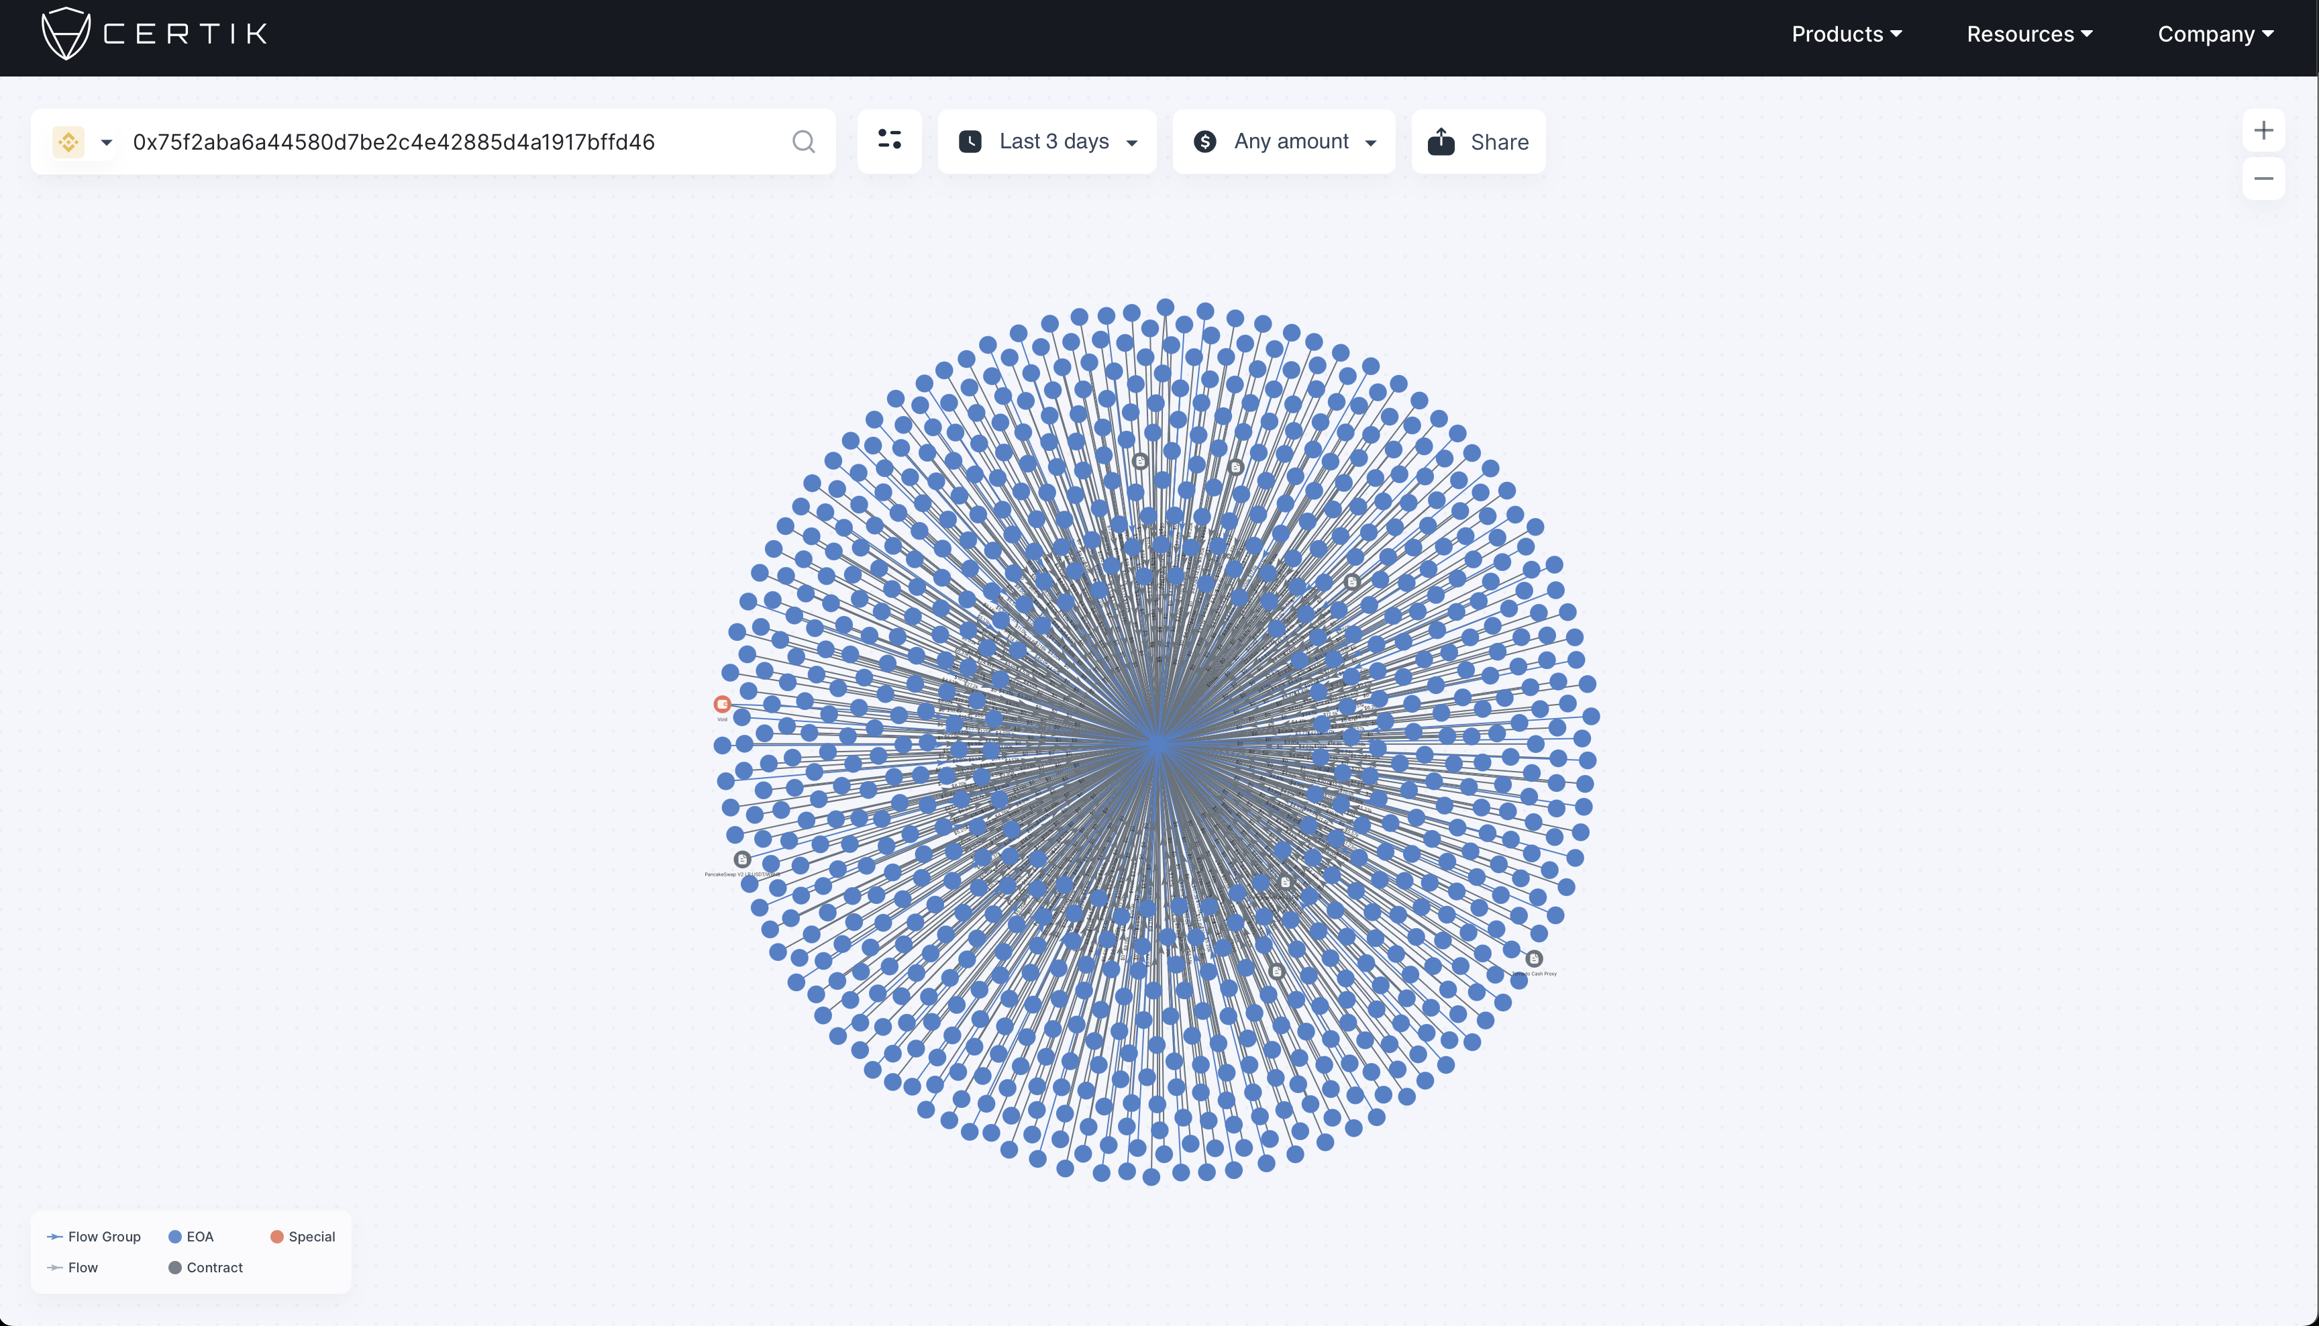Click the search magnifier icon
2319x1326 pixels.
click(803, 142)
